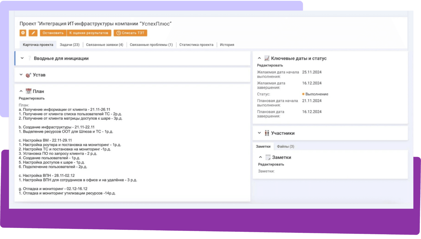421x239 pixels.
Task: Collapse the Заметки section chevron
Action: coord(260,157)
